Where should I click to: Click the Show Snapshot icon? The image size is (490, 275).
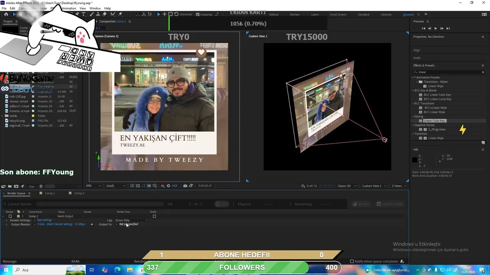coord(191,186)
